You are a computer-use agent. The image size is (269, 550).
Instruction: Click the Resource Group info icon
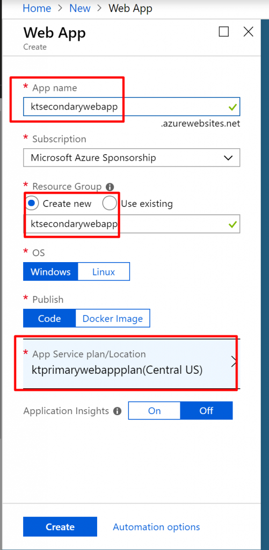point(110,186)
